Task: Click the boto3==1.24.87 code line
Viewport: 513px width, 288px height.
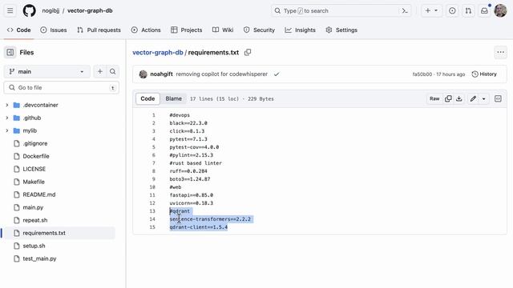Action: pos(190,179)
